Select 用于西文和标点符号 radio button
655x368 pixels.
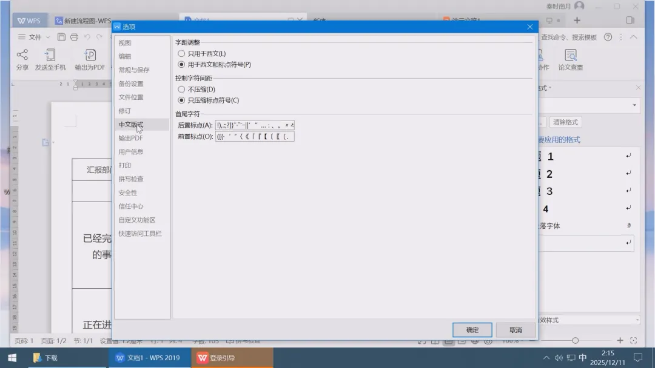coord(181,64)
